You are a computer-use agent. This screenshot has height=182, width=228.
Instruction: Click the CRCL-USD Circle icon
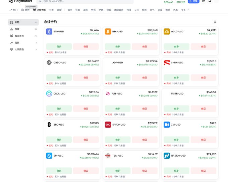(x=49, y=94)
